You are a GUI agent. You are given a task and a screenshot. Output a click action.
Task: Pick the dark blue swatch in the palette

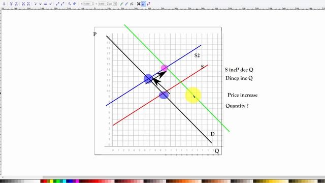tap(68, 181)
